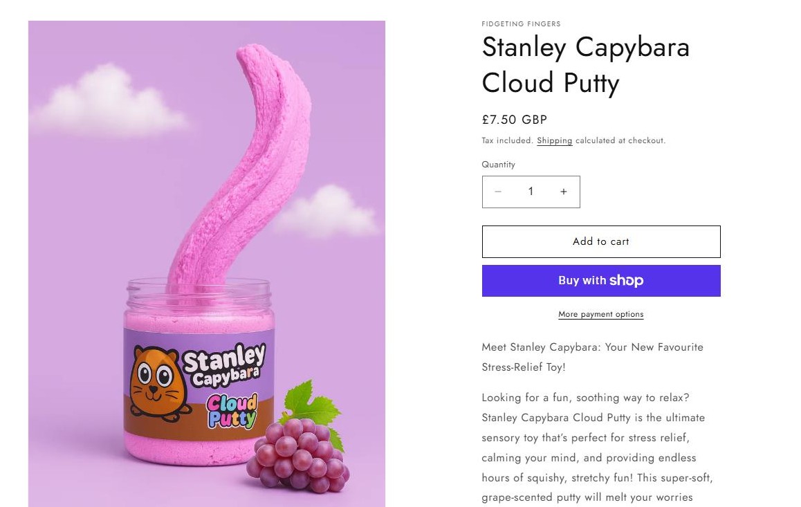Open More payment options

[600, 315]
